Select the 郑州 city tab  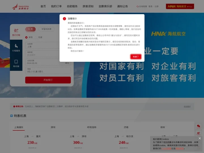[x=163, y=127]
